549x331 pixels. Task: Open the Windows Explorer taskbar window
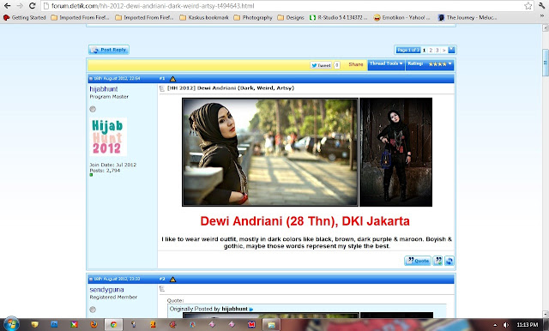(x=271, y=325)
